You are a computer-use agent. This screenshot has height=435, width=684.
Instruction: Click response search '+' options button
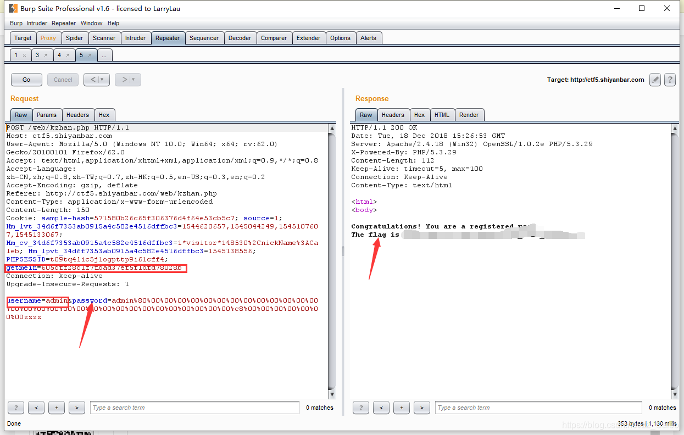(x=402, y=408)
